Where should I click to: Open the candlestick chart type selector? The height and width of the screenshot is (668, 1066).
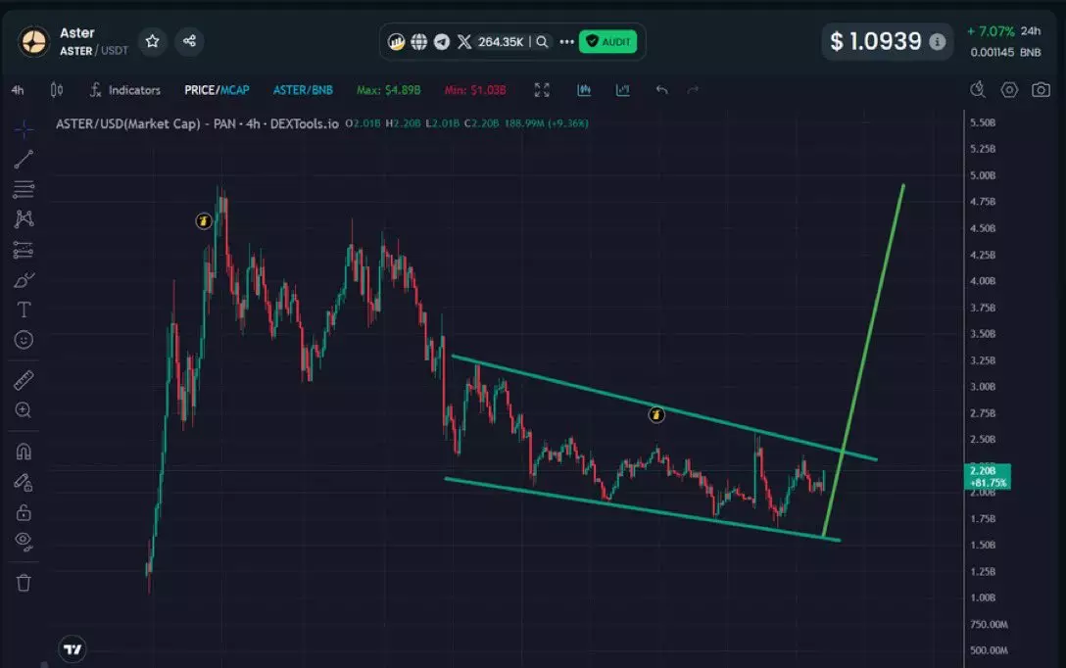[x=56, y=90]
